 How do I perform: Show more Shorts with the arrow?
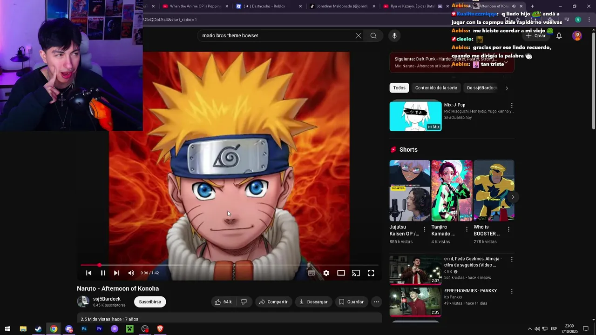click(x=513, y=197)
